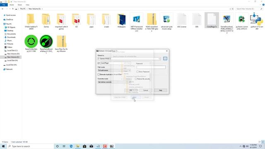265x149 pixels.
Task: Open the Home ribbon tab
Action: 12,5
